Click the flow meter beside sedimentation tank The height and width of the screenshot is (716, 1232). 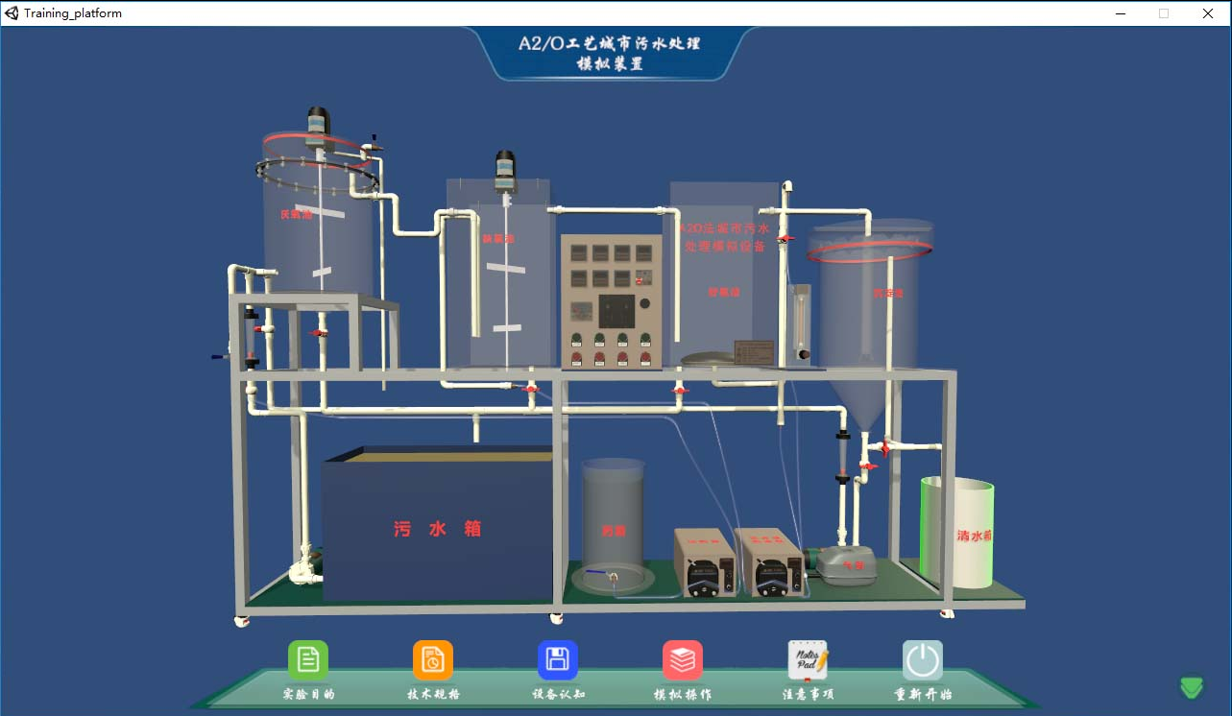[798, 322]
